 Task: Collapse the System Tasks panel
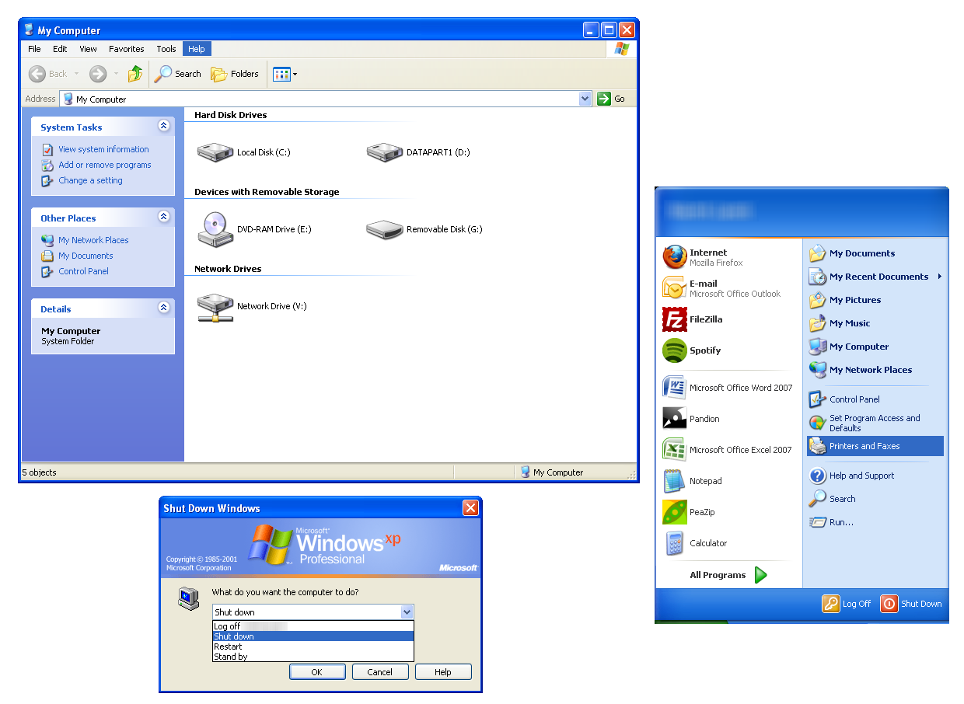pyautogui.click(x=163, y=126)
